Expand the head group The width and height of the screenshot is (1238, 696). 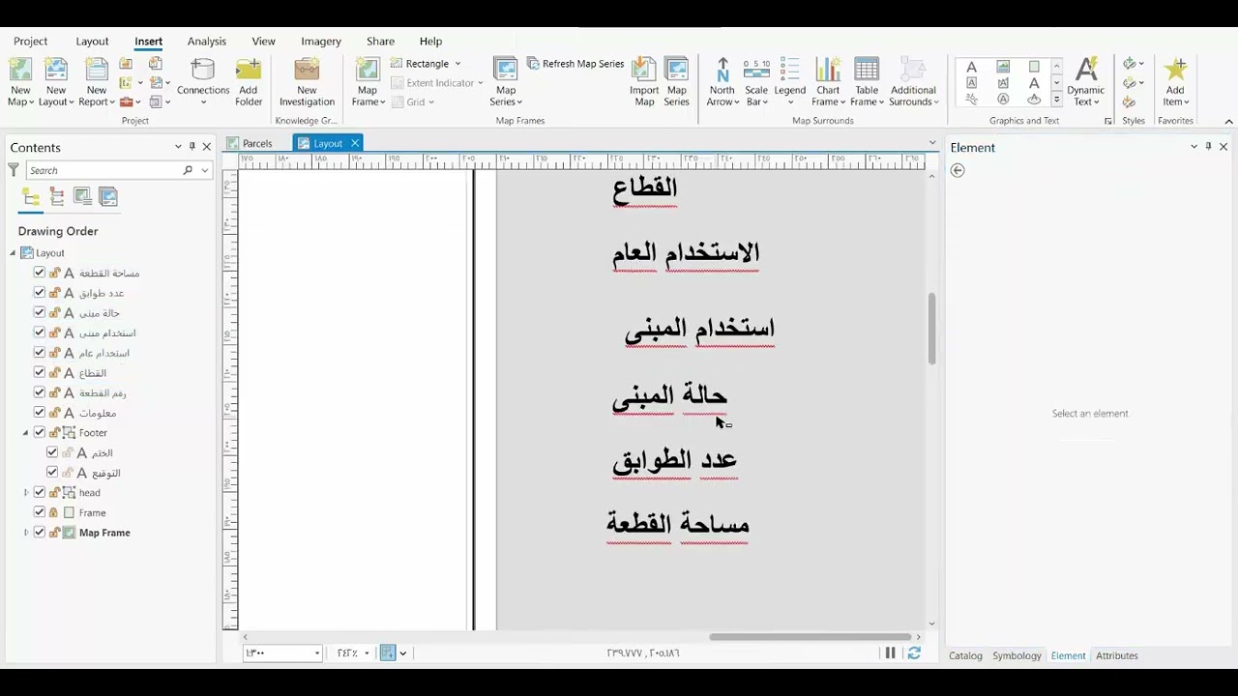tap(26, 492)
